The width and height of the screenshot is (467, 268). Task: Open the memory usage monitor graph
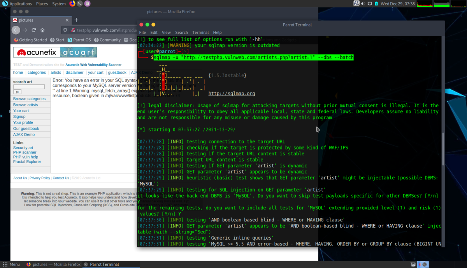tap(441, 4)
